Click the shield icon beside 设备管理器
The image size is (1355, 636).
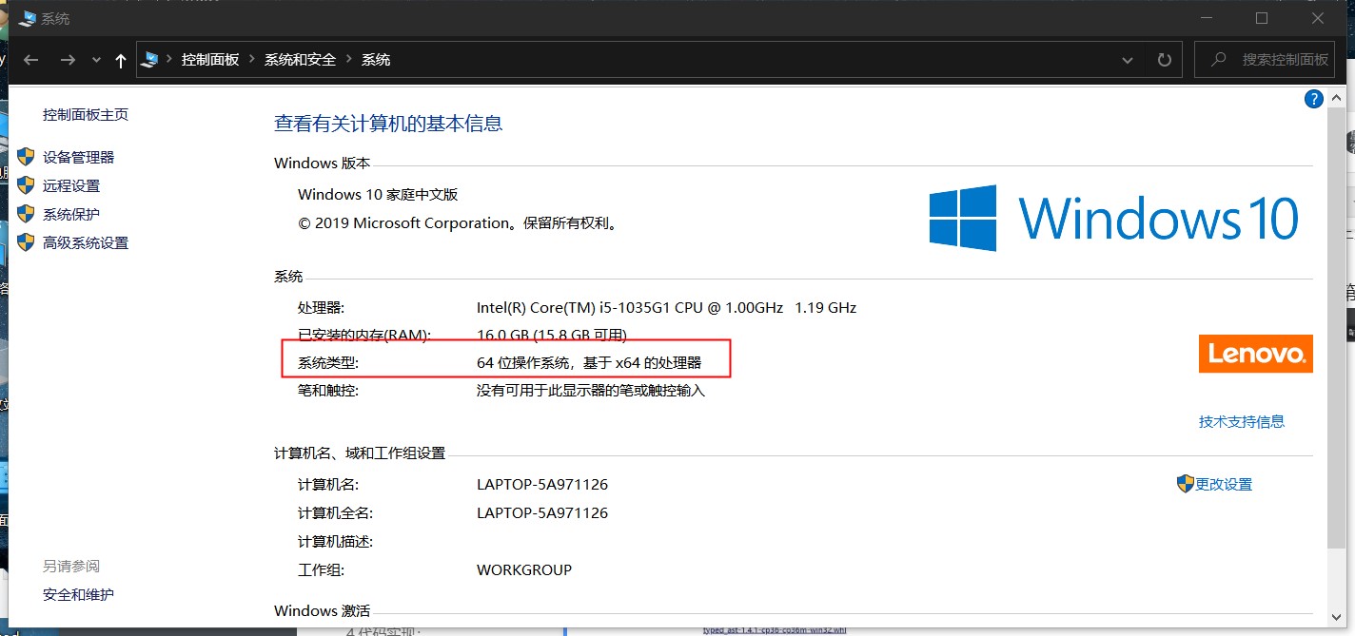click(x=25, y=156)
